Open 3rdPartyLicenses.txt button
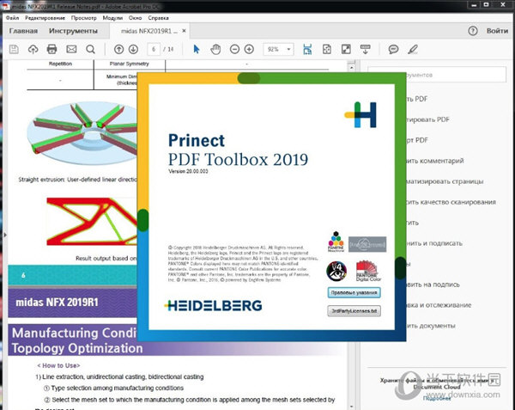 pyautogui.click(x=354, y=310)
